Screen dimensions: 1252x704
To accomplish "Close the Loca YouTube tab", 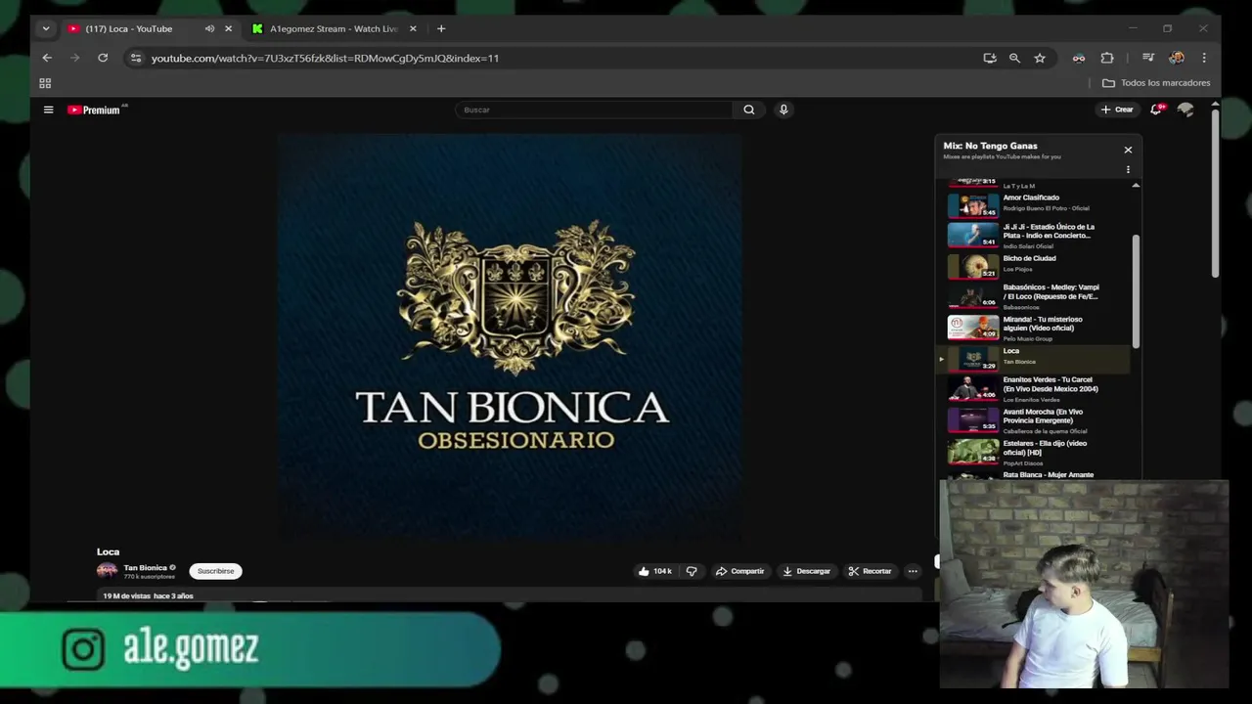I will click(229, 28).
